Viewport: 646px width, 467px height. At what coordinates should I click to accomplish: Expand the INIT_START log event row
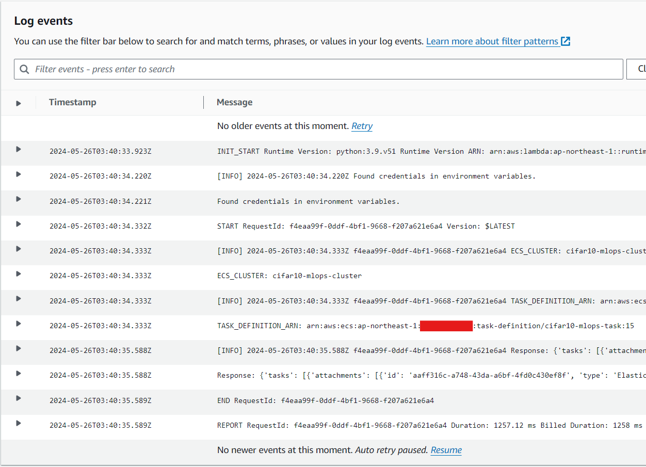click(x=19, y=149)
